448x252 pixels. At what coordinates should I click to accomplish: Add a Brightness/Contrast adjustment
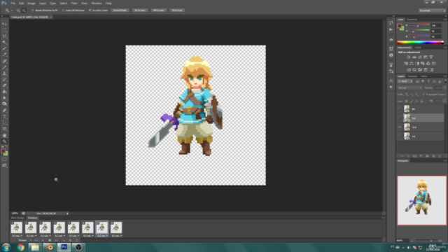pos(409,57)
